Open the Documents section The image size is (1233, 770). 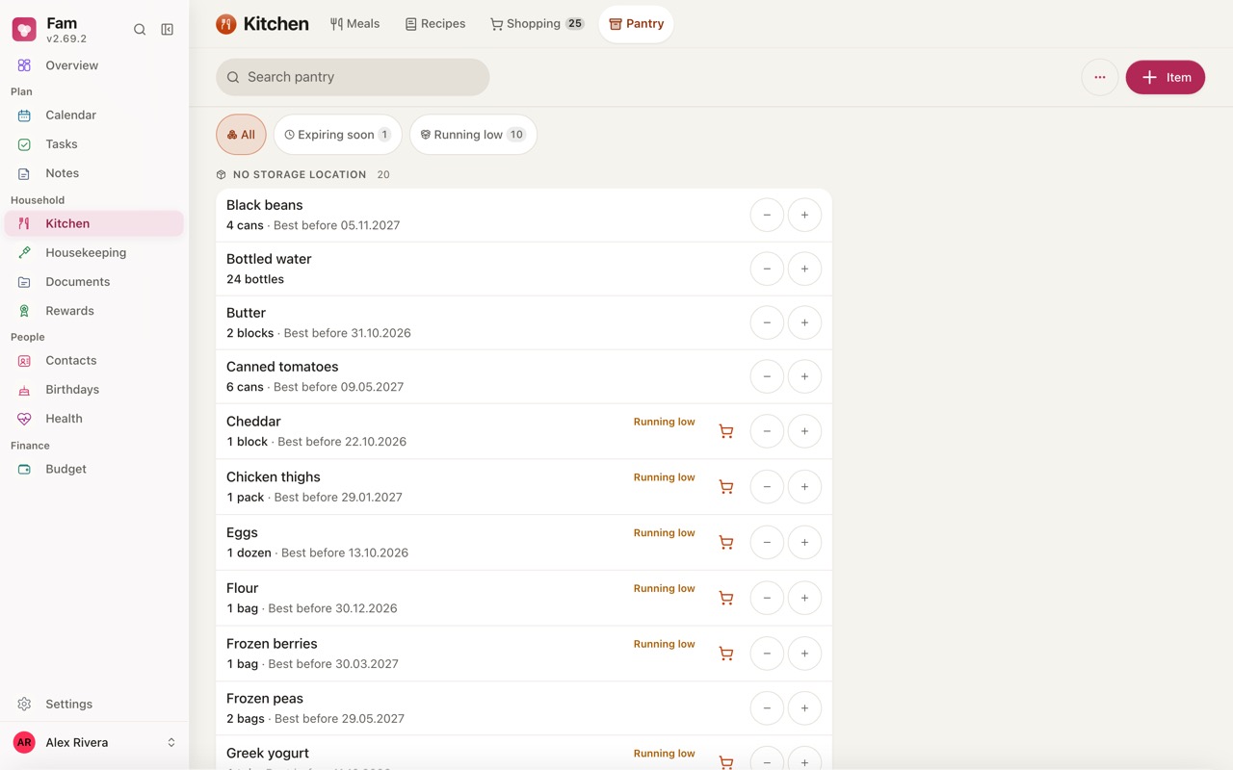click(94, 282)
